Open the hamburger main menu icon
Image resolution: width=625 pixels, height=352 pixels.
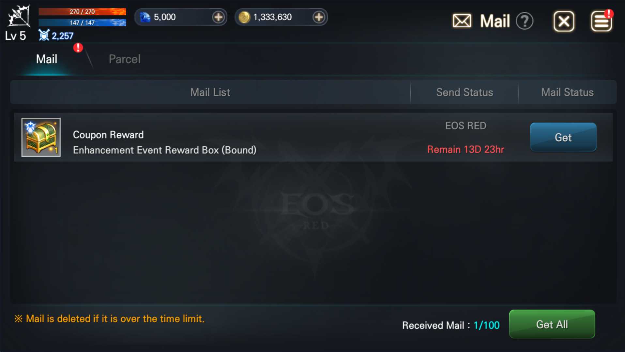tap(602, 21)
